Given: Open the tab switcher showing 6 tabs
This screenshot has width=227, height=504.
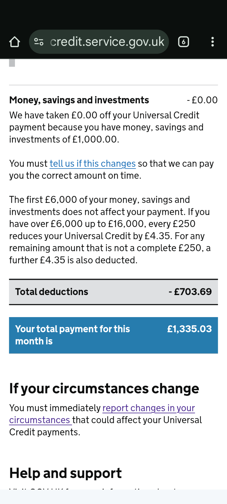Looking at the screenshot, I should (x=183, y=42).
